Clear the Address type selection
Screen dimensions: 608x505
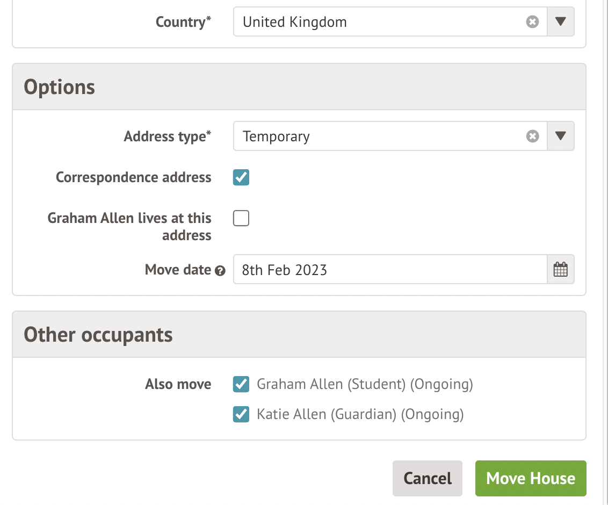(532, 136)
